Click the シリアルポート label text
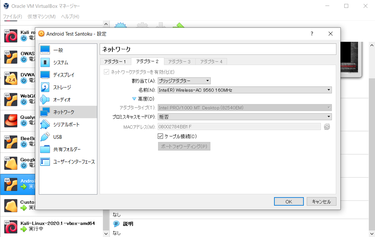This screenshot has height=237, width=375. pos(66,125)
